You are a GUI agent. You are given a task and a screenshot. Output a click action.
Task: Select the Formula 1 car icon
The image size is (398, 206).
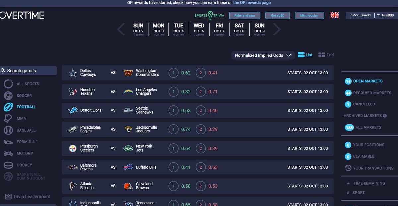pyautogui.click(x=8, y=142)
